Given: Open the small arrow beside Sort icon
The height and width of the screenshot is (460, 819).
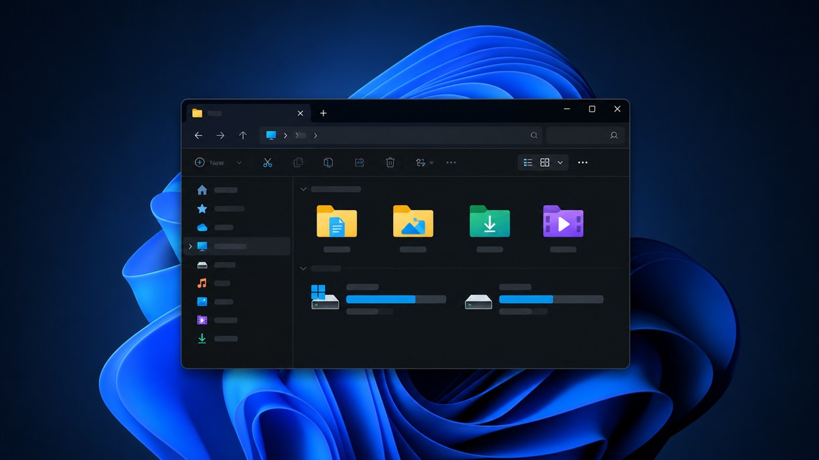Looking at the screenshot, I should (431, 163).
